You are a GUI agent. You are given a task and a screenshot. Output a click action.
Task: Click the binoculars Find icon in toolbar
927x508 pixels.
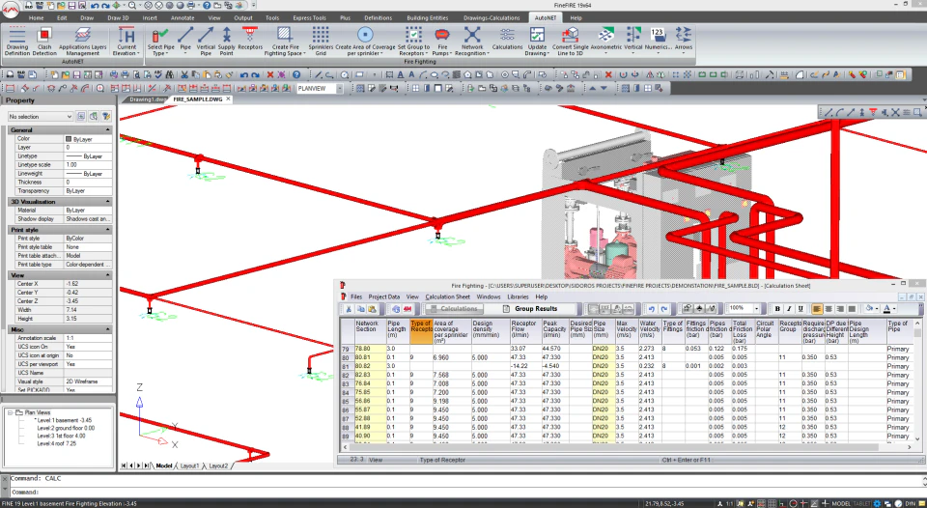point(170,75)
